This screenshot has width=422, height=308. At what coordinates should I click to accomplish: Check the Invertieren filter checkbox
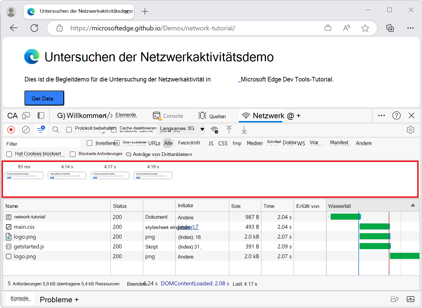point(90,143)
